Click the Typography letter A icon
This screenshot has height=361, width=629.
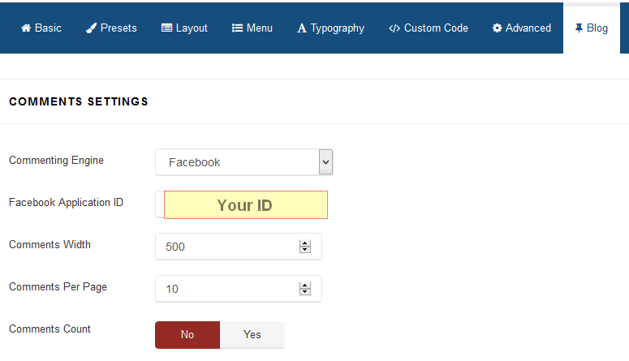302,28
